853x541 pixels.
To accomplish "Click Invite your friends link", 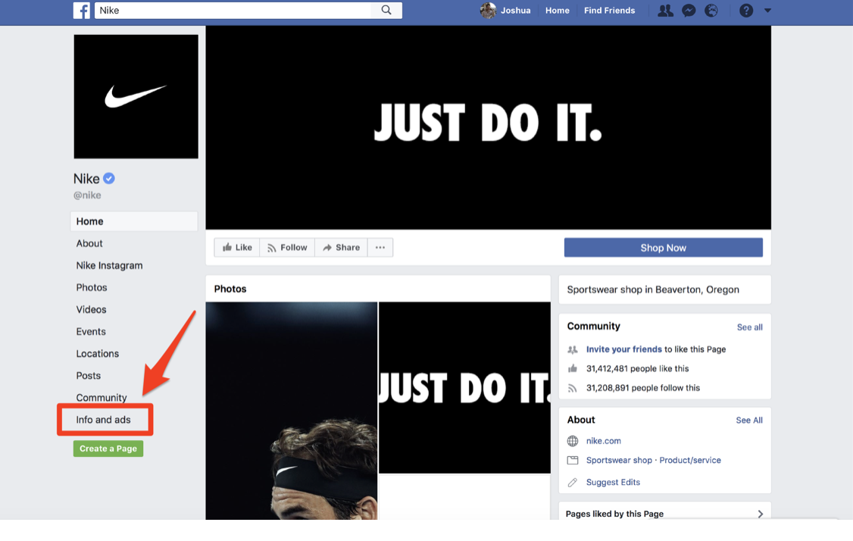I will (624, 349).
